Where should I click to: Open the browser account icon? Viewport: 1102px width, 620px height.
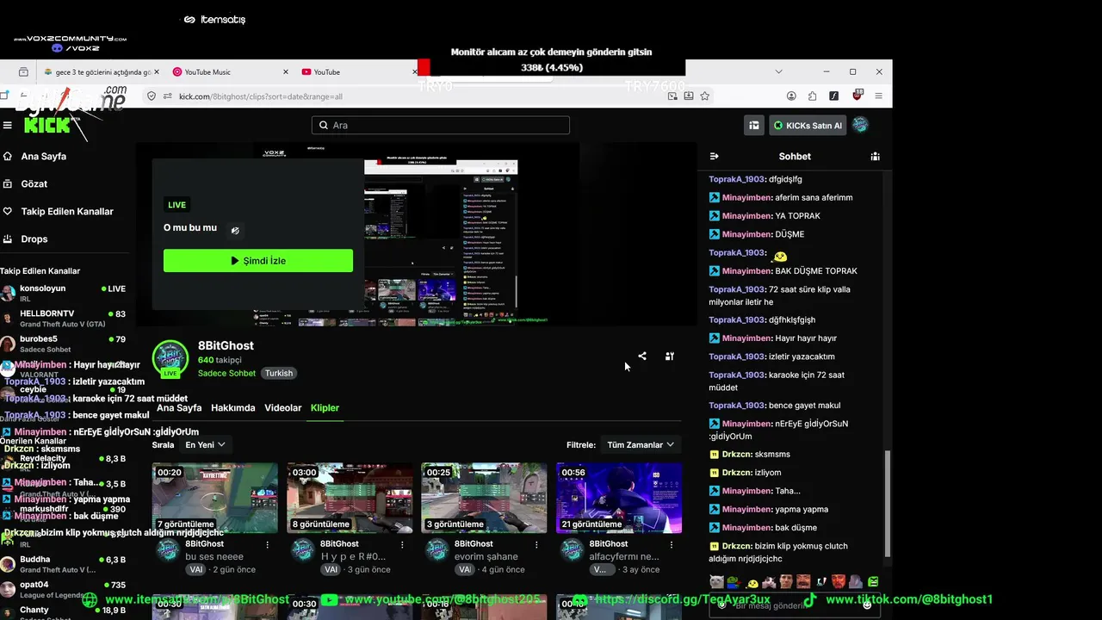pos(791,96)
